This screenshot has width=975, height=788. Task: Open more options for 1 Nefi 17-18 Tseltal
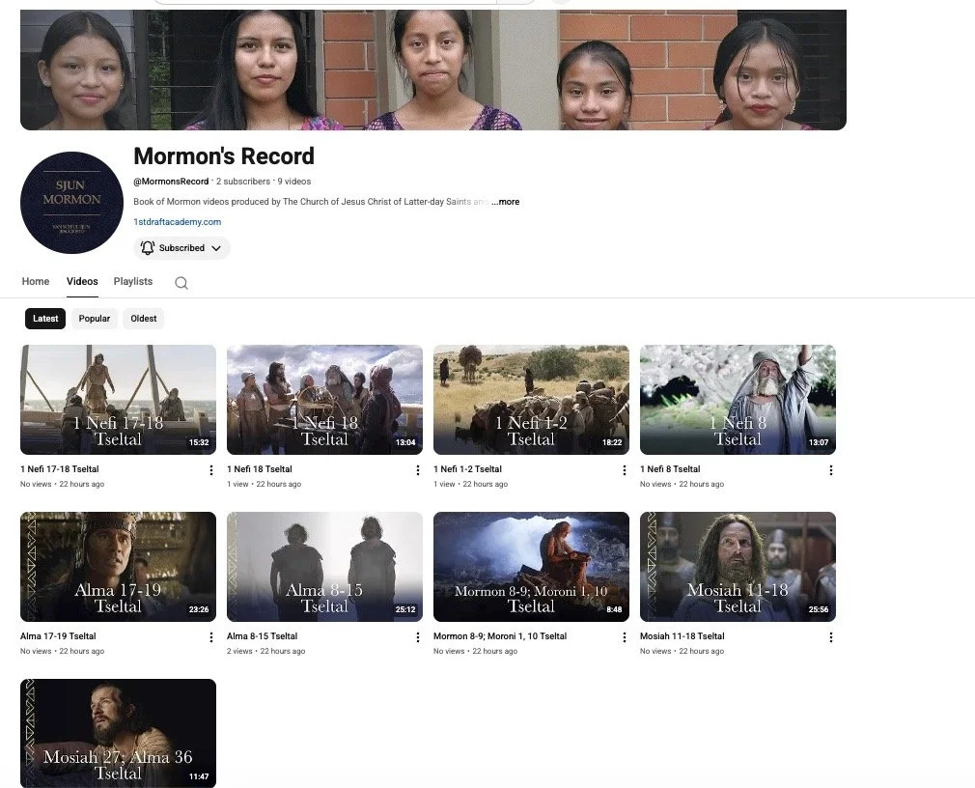[211, 470]
